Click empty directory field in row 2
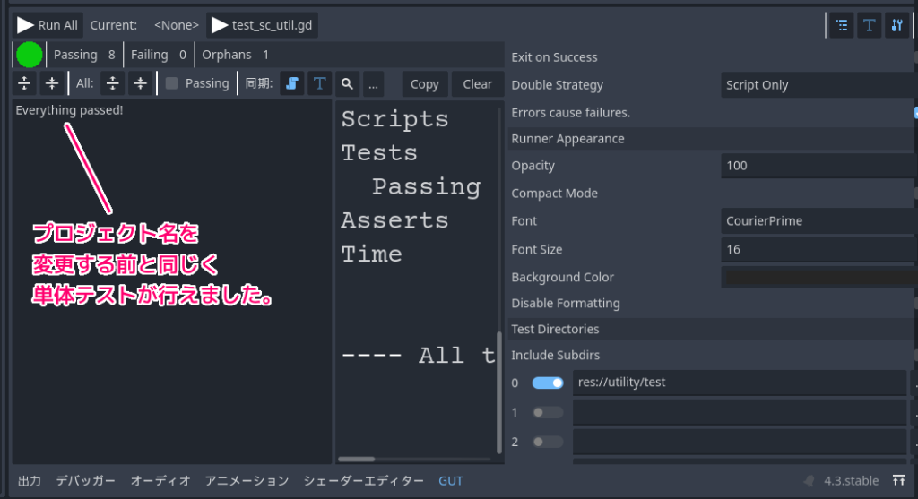 tap(740, 442)
